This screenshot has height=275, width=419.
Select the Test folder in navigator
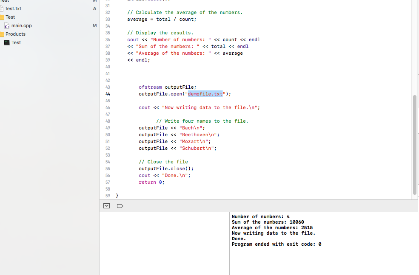click(10, 17)
